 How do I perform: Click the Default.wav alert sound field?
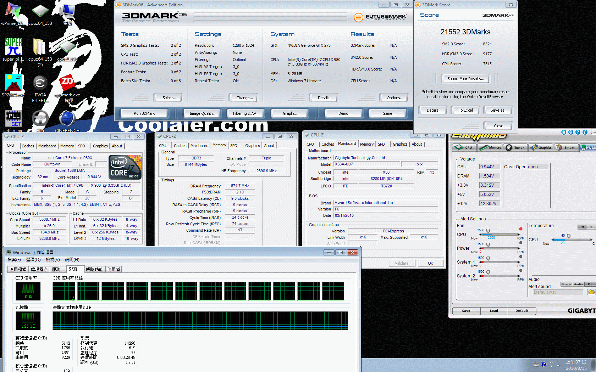click(x=558, y=292)
